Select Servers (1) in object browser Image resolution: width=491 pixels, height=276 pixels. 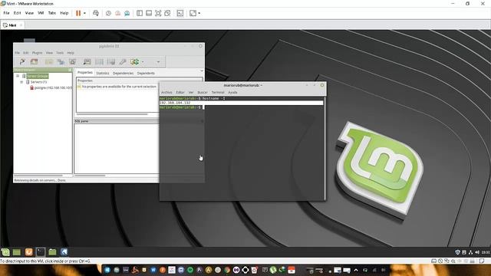click(38, 82)
